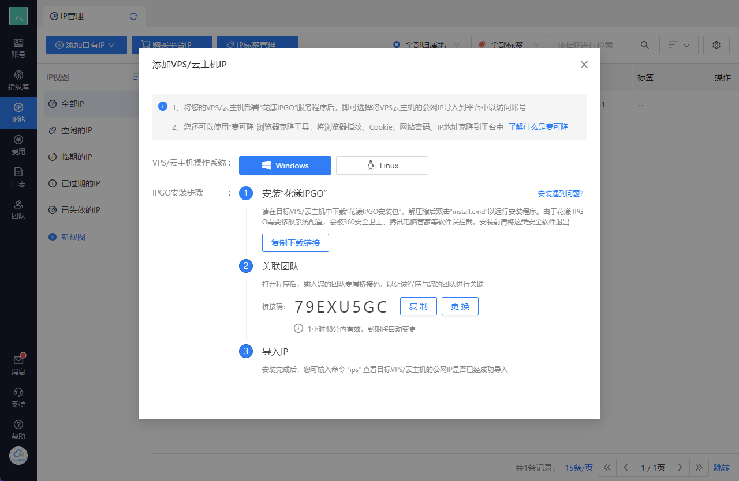Click 复制下载链接 button

(x=296, y=243)
